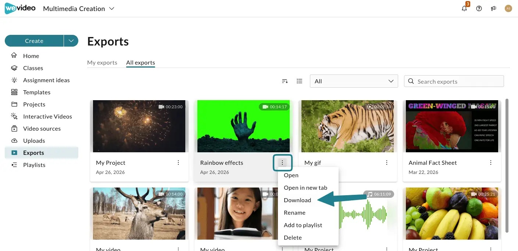
Task: Expand the Multimedia Creation workspace dropdown
Action: click(x=112, y=8)
